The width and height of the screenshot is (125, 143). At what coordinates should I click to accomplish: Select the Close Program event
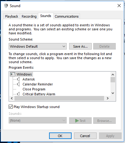(x=34, y=89)
